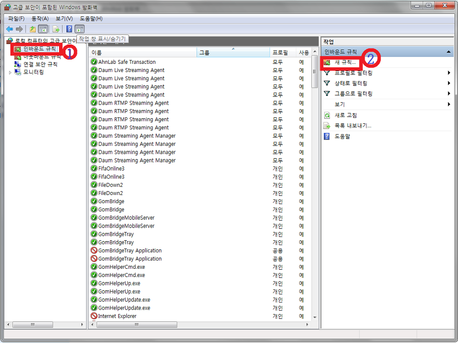This screenshot has width=458, height=343.
Task: Go forward with the right arrow toolbar icon
Action: [19, 29]
